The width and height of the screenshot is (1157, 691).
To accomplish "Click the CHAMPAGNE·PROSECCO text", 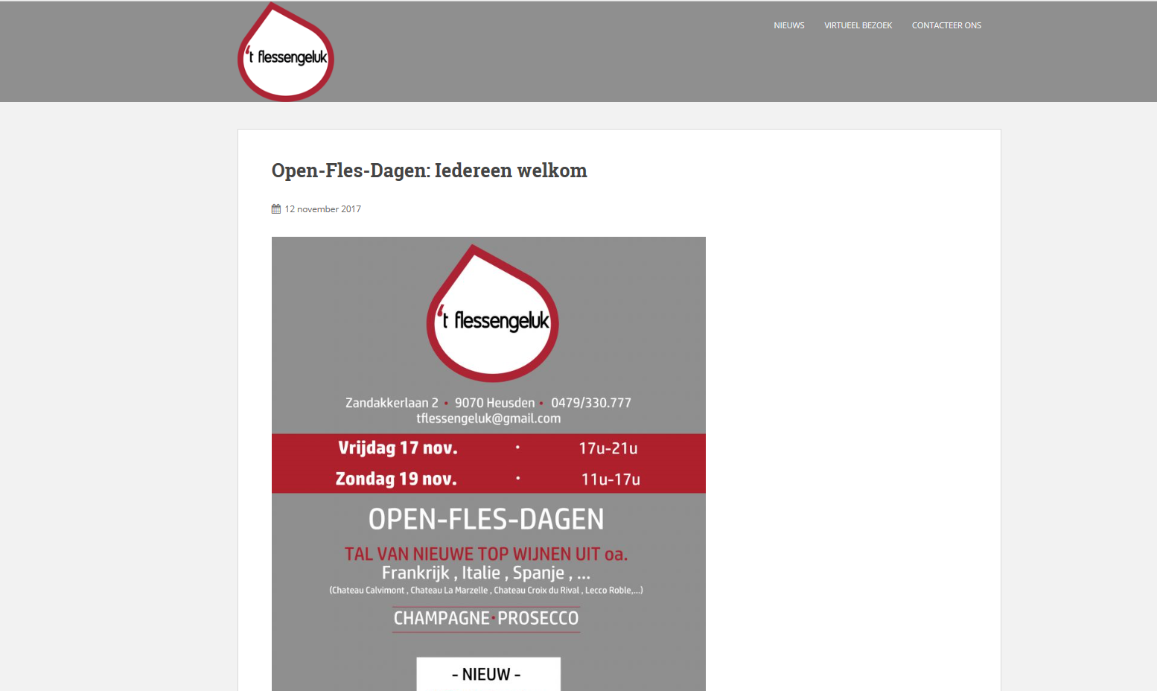I will click(486, 618).
